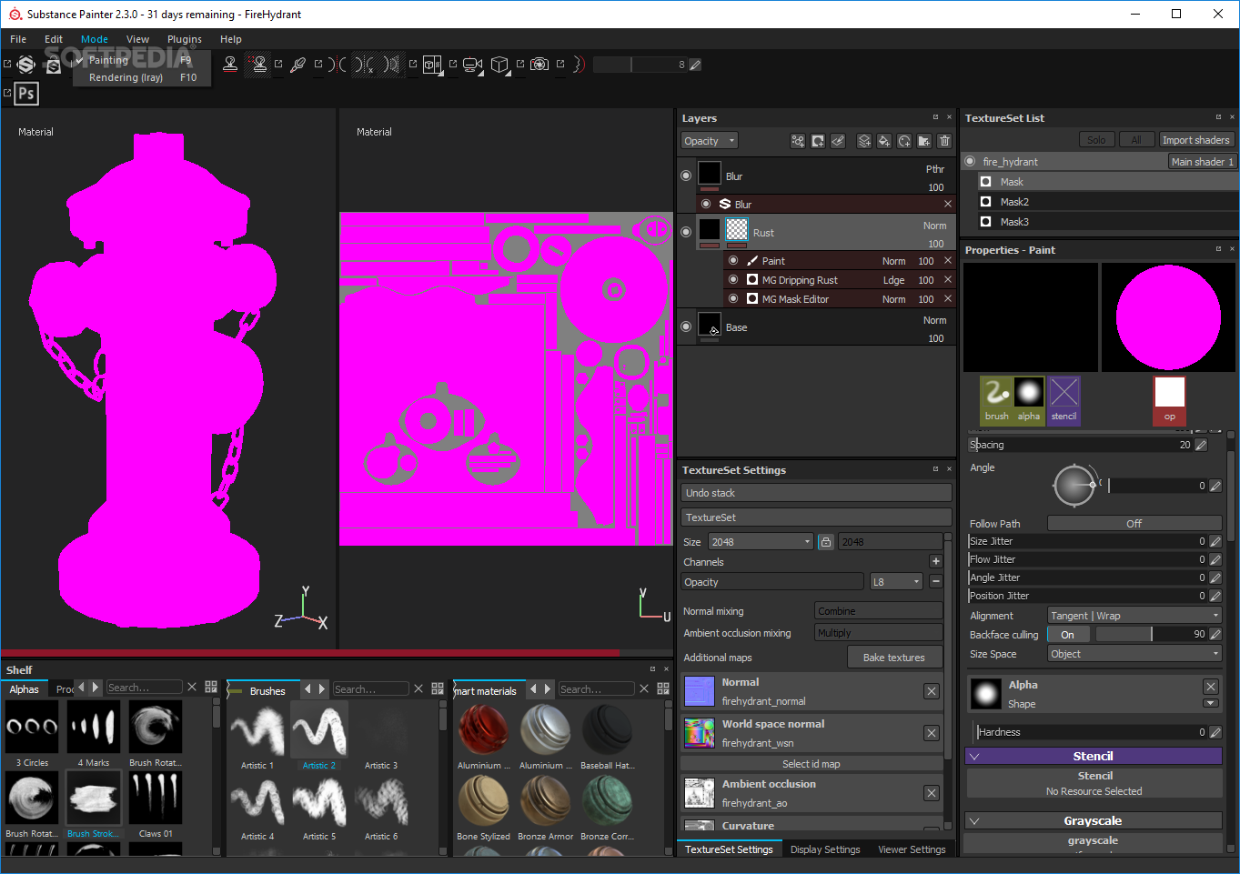
Task: Toggle fire_hydrant texture set visibility
Action: pos(970,161)
